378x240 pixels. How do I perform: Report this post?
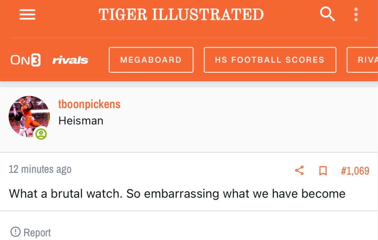coord(37,233)
